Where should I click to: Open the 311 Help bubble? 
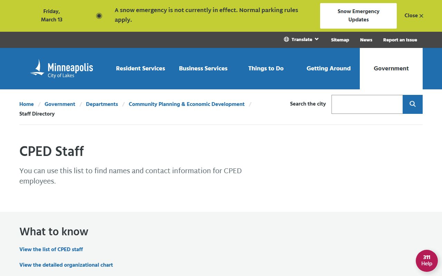coord(427,261)
